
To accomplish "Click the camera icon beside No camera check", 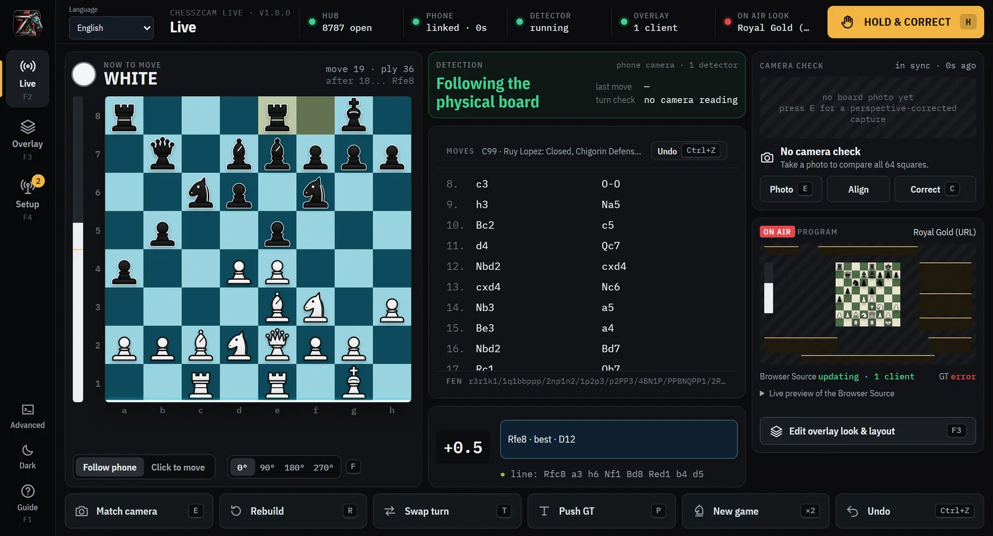I will (767, 158).
